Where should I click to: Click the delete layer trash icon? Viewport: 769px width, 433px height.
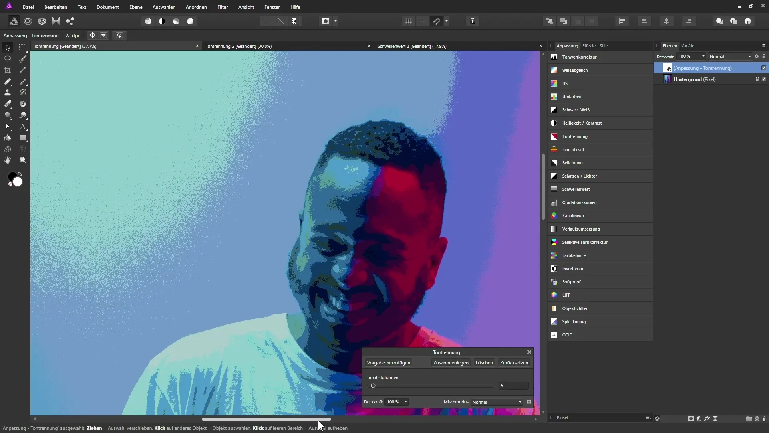point(765,419)
